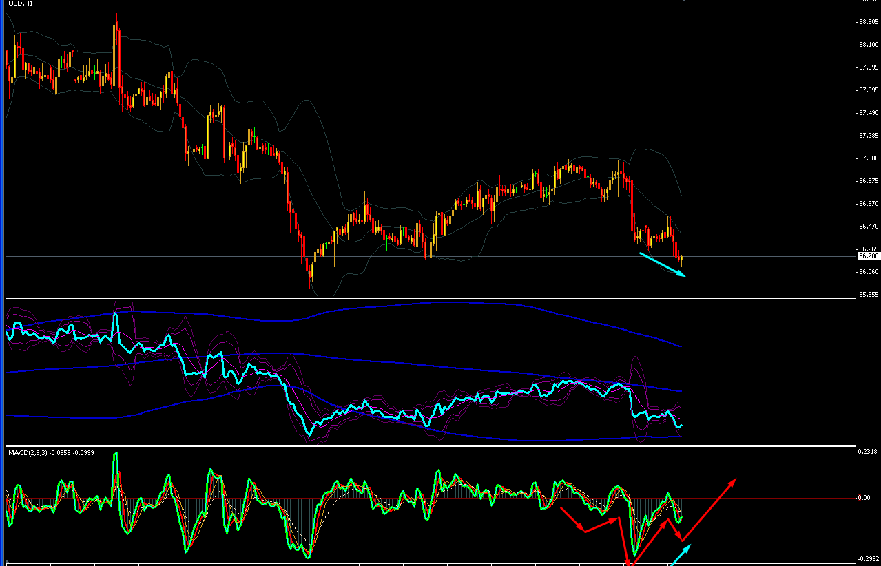The height and width of the screenshot is (566, 881).
Task: Click the 97.695 price axis label
Action: (868, 90)
